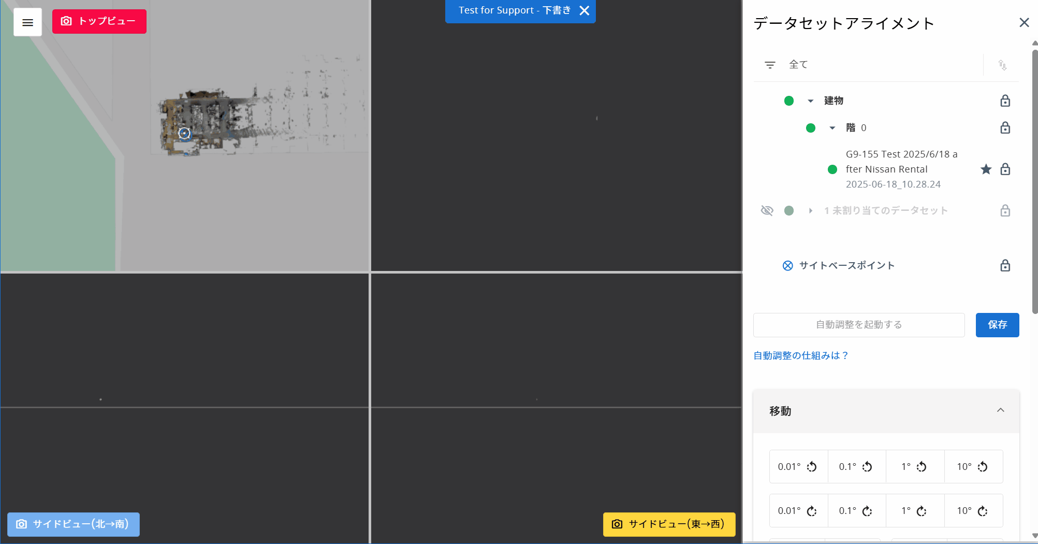This screenshot has height=544, width=1038.
Task: Select the 建物 tree row label
Action: [x=834, y=101]
